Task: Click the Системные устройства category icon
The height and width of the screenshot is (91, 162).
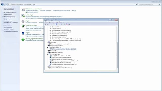Action: (49, 66)
